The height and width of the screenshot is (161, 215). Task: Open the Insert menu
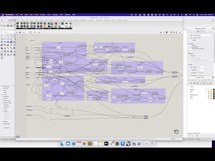36,15
